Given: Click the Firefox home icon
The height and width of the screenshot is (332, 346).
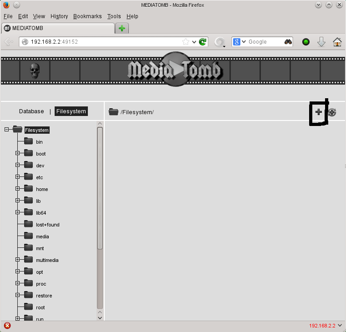Looking at the screenshot, I should (x=337, y=42).
